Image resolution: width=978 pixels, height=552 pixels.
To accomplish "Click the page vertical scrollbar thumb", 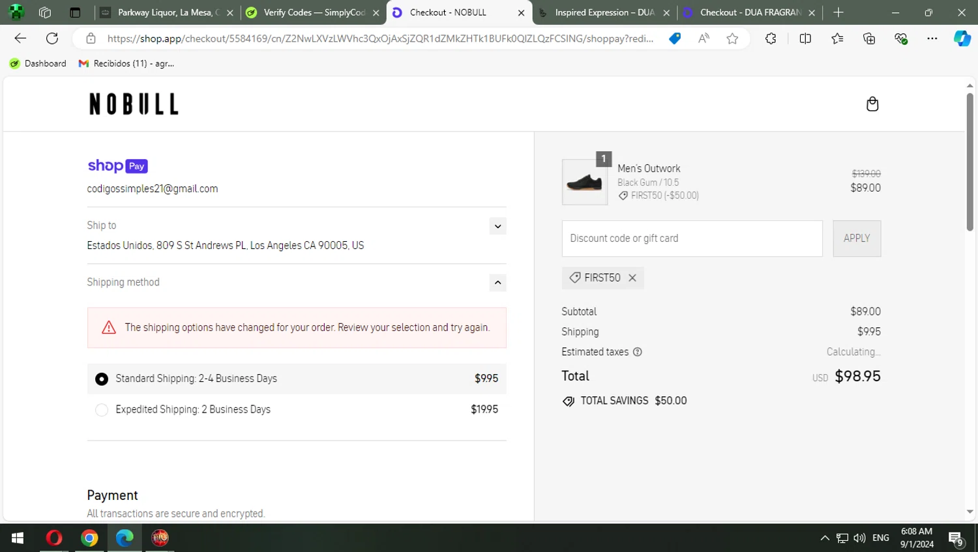I will point(970,162).
